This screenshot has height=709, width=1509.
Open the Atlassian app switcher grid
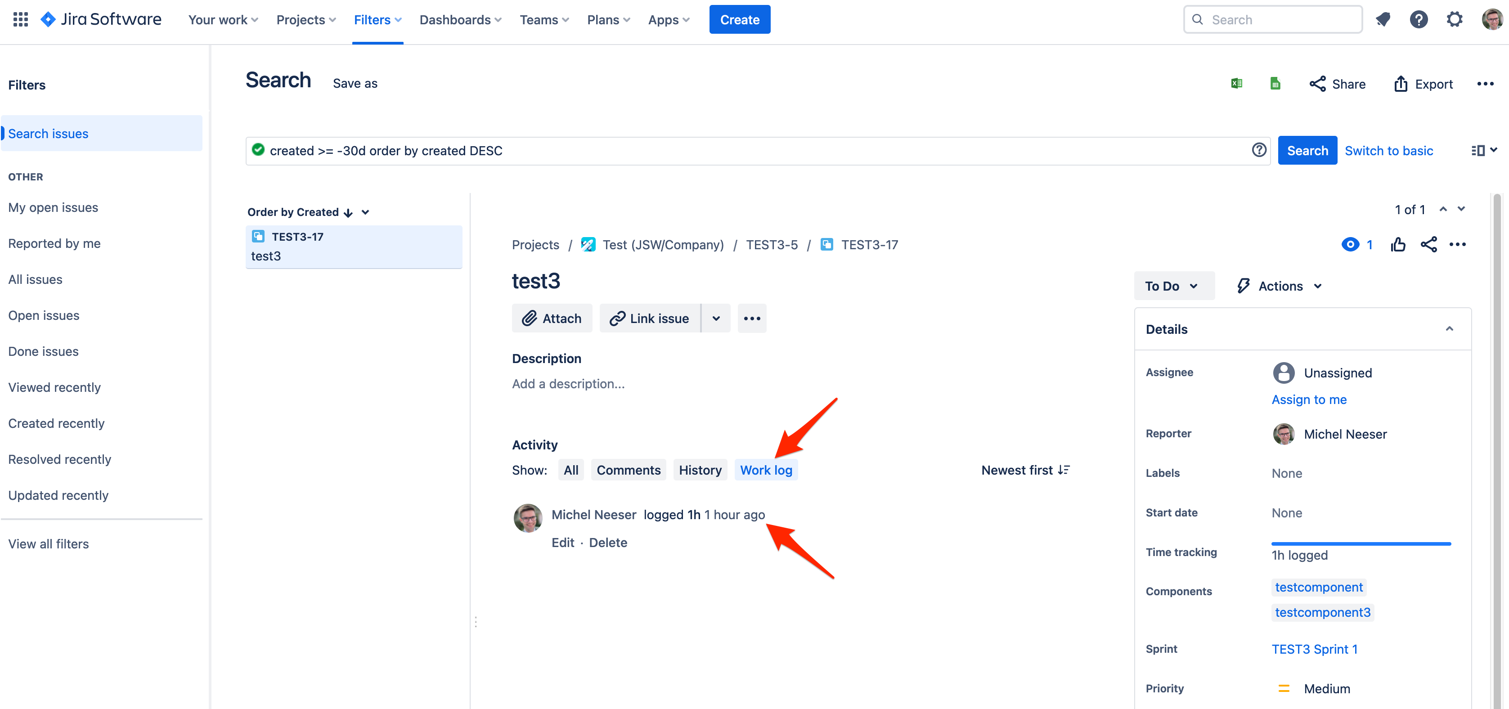pos(20,19)
